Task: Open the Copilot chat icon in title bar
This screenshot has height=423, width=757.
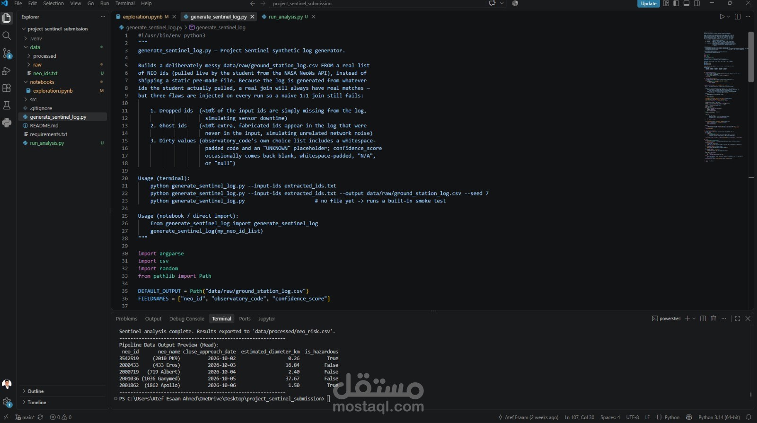Action: coord(492,3)
